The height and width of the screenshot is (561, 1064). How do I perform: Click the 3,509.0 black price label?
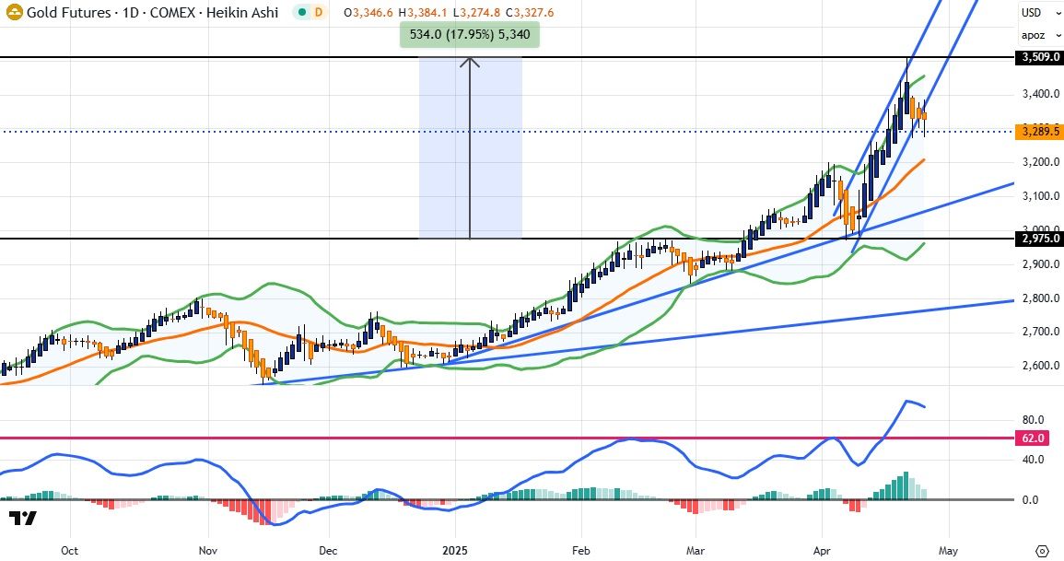click(1039, 58)
